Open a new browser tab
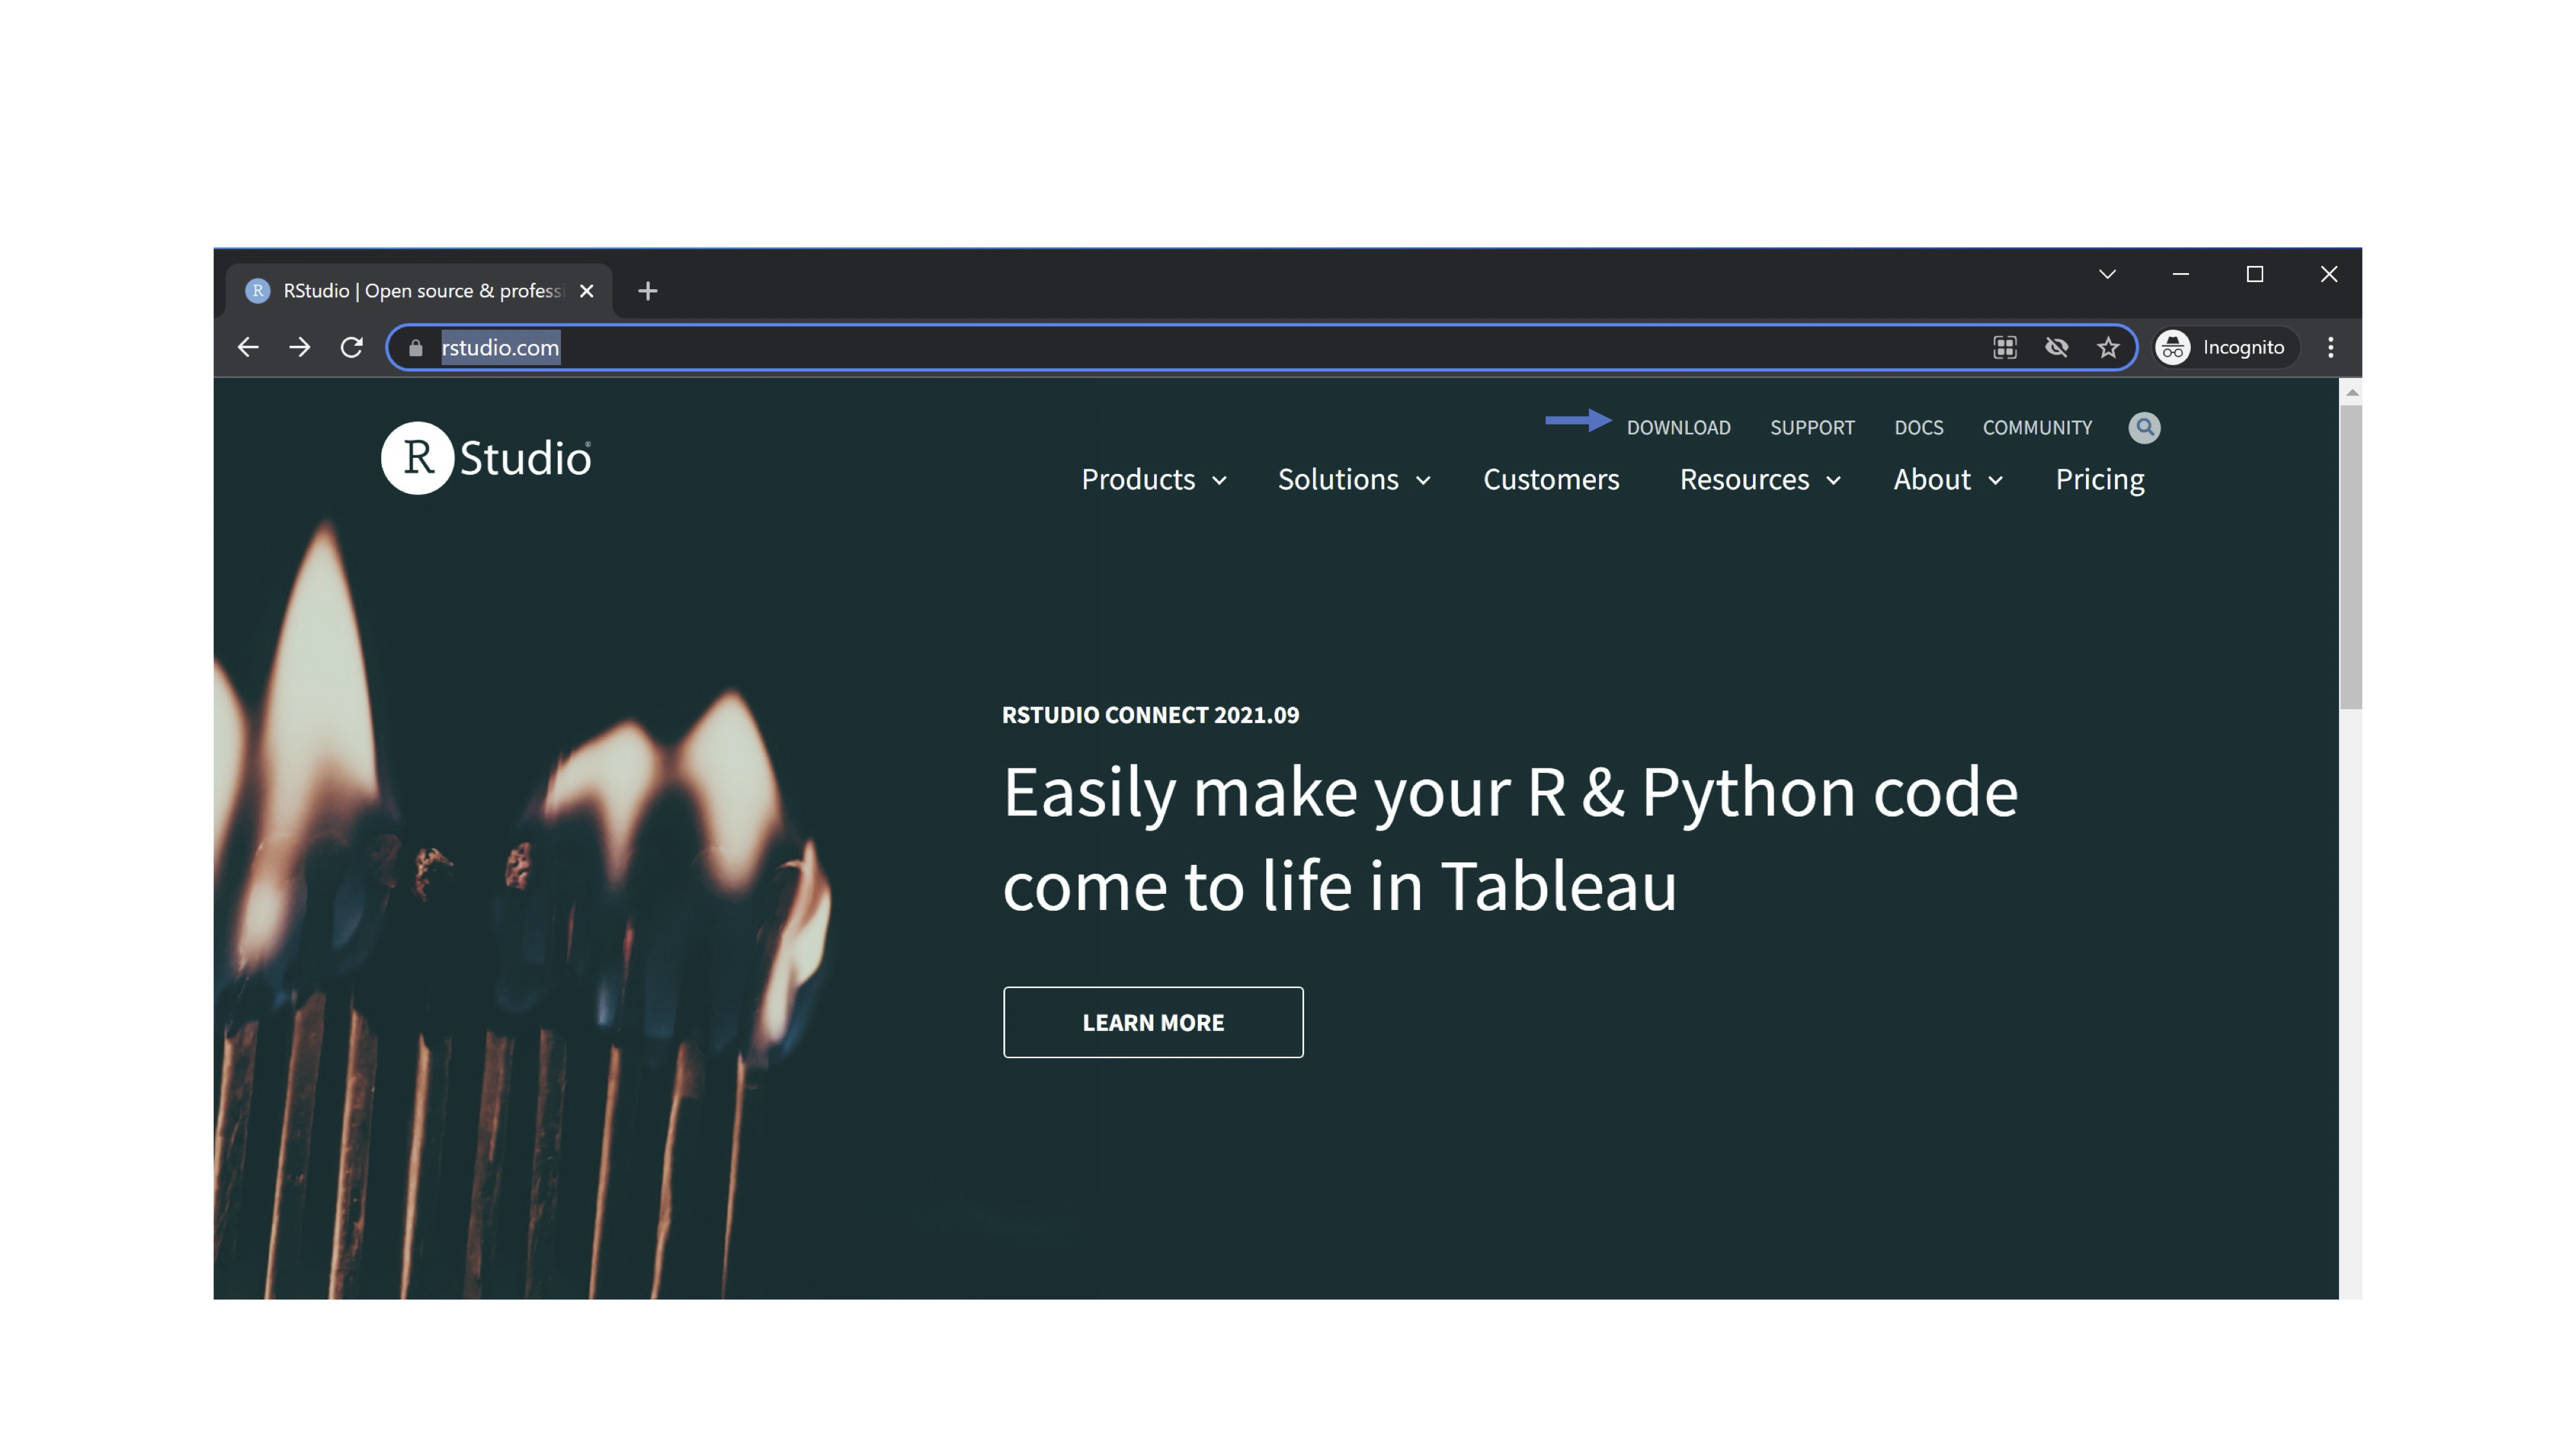 [x=647, y=291]
